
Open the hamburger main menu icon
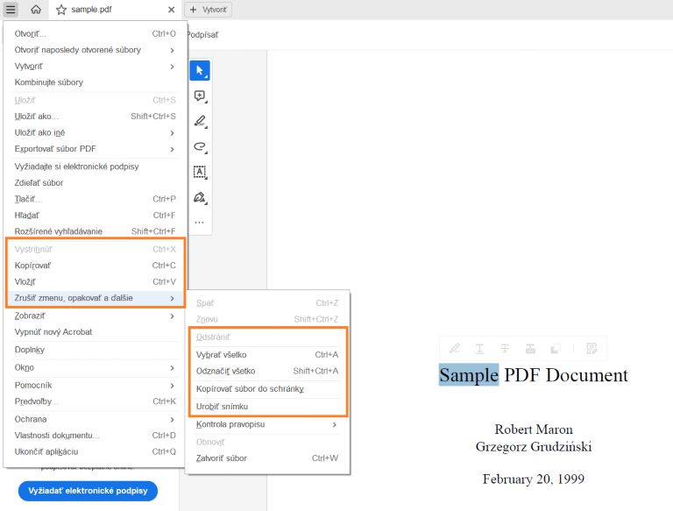[x=11, y=9]
